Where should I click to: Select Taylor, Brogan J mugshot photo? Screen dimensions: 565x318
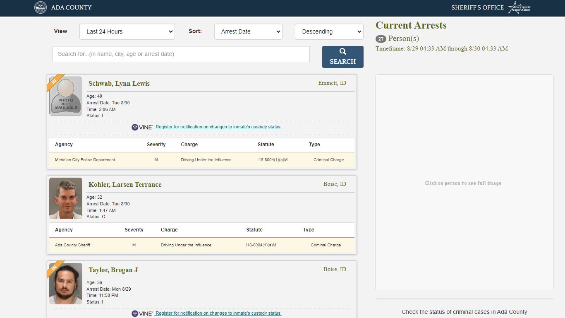tap(66, 284)
